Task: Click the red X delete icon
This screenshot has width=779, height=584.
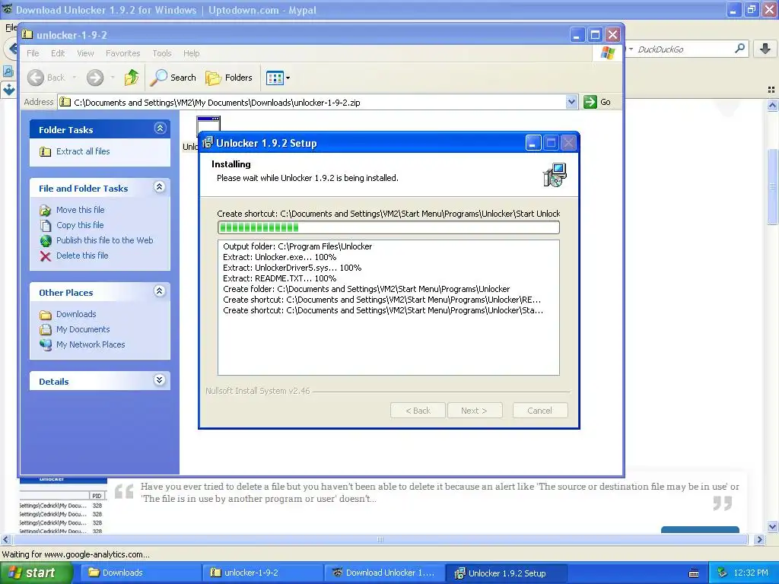Action: coord(45,256)
